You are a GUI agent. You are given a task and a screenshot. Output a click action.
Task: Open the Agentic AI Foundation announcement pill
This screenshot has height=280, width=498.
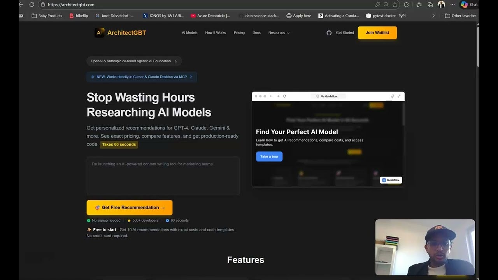134,61
